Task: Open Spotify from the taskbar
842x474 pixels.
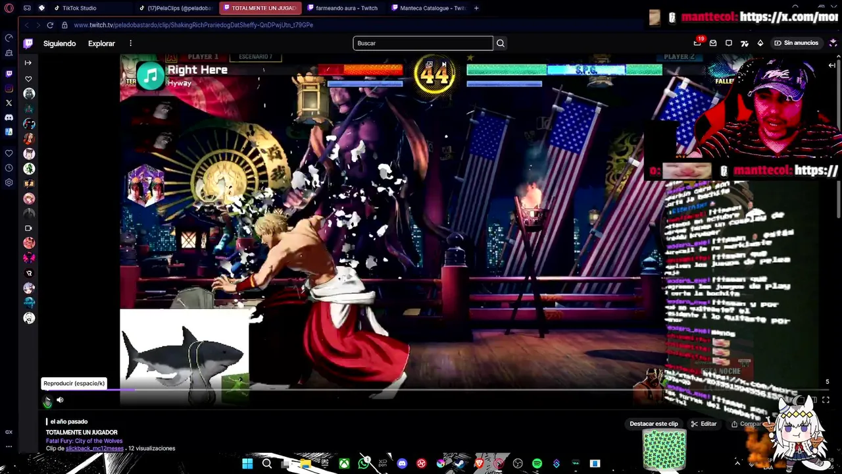Action: 537,463
